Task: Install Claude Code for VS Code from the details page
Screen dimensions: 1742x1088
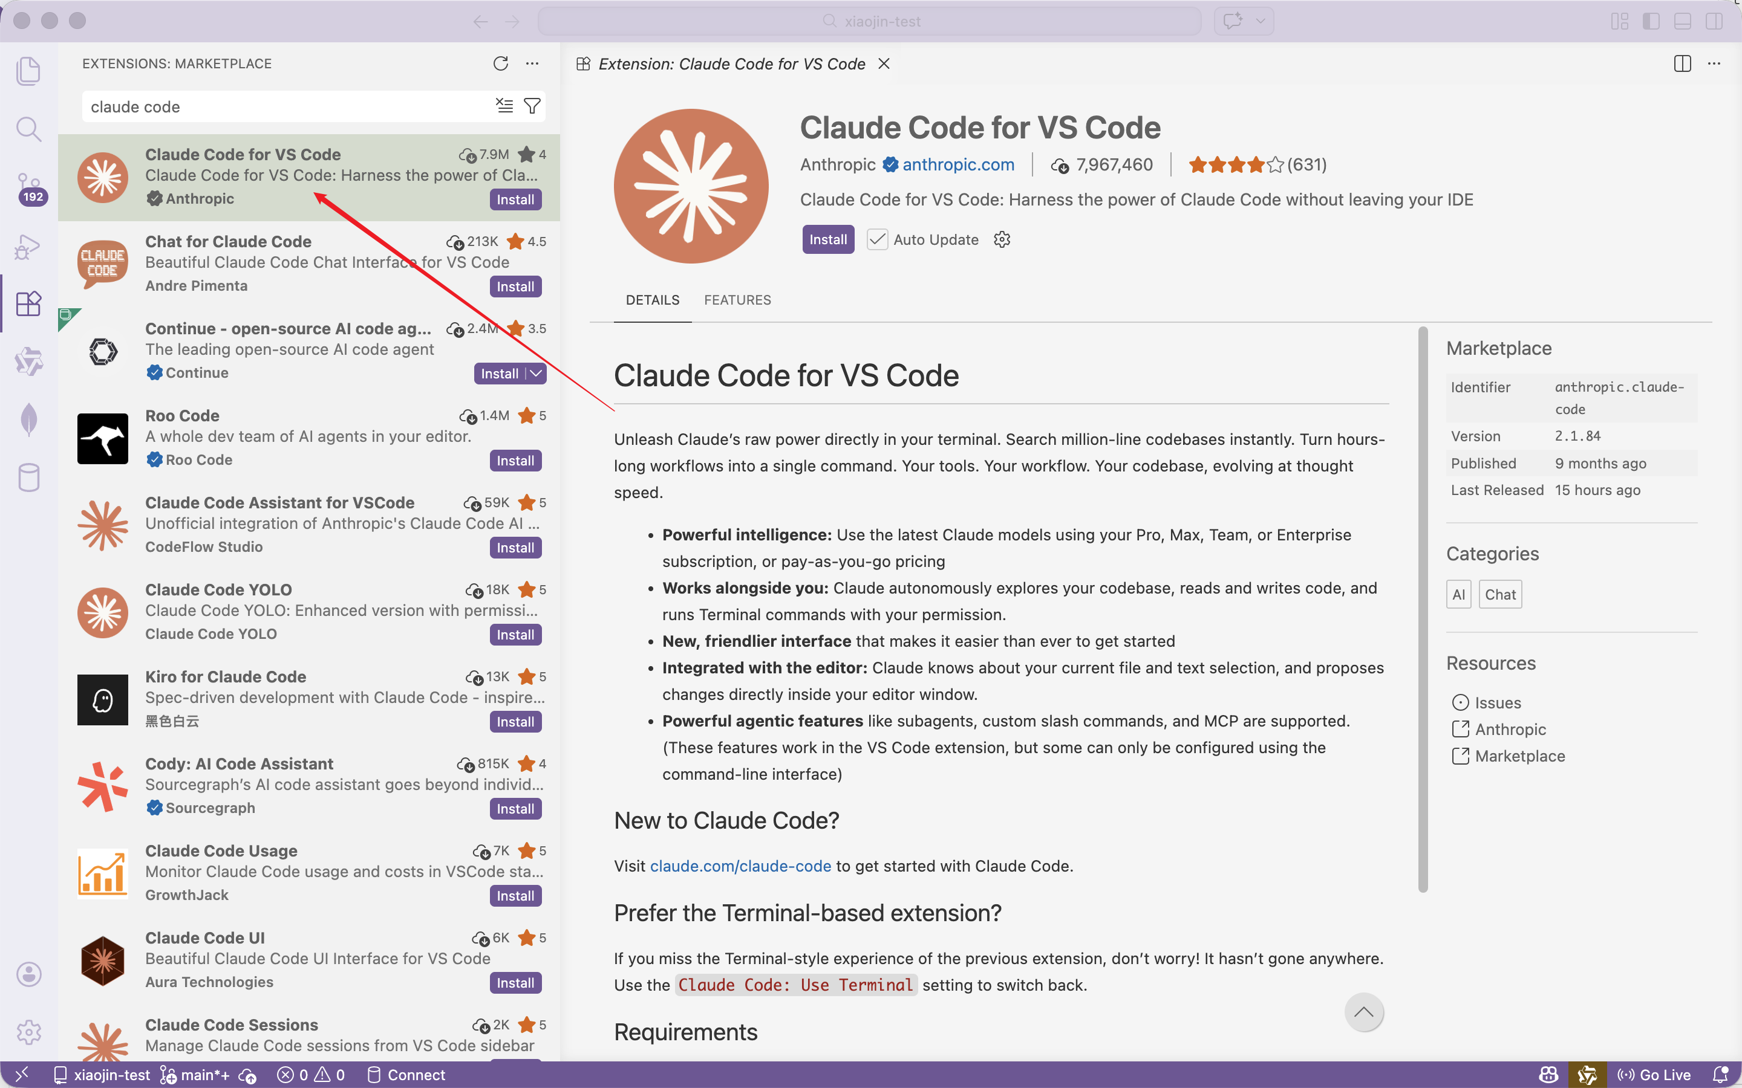Action: (x=828, y=239)
